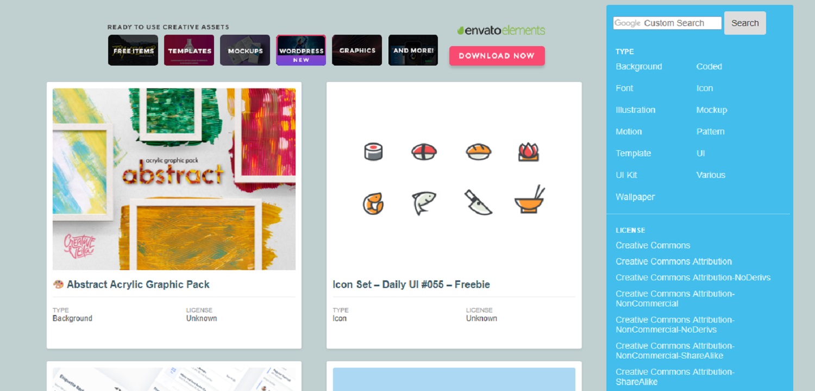
Task: Click the Envato Elements logo
Action: (501, 30)
